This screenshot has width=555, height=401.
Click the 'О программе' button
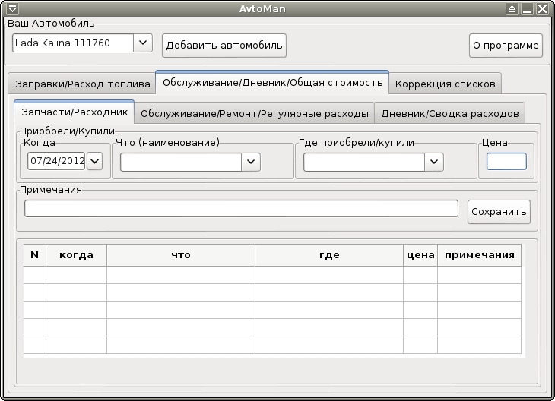click(x=506, y=46)
